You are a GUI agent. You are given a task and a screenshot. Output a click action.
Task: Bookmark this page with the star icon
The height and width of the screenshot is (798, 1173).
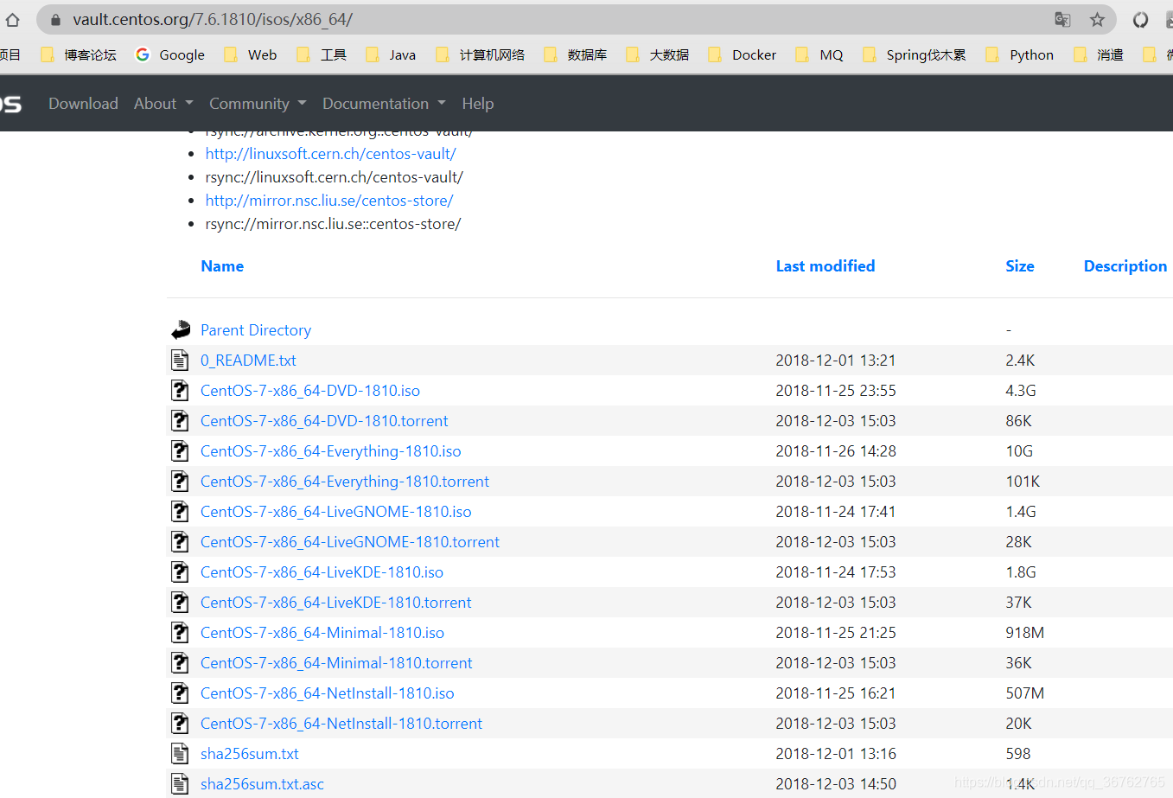coord(1097,19)
